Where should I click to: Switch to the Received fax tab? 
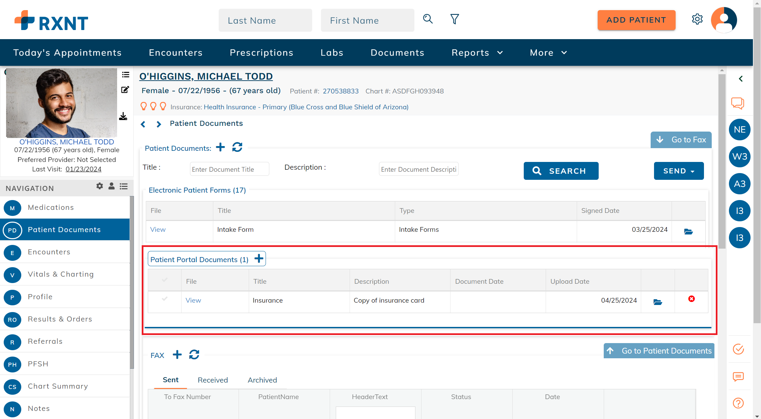coord(213,380)
